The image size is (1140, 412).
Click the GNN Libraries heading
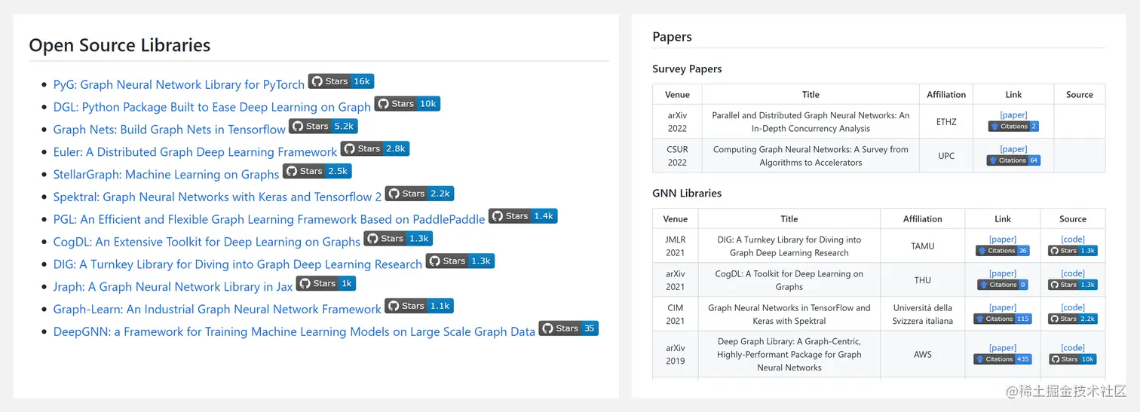687,193
